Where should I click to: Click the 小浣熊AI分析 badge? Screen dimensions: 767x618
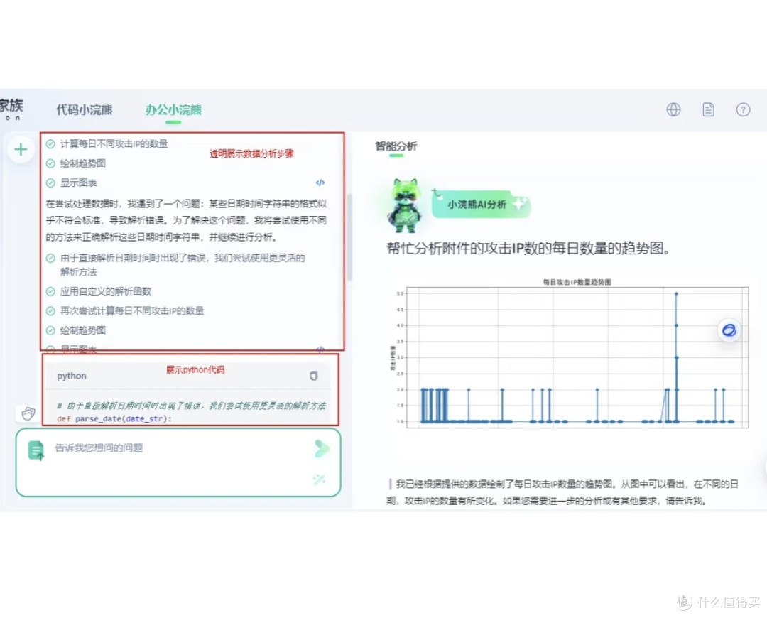481,204
